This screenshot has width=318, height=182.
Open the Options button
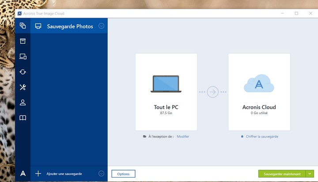pos(123,174)
